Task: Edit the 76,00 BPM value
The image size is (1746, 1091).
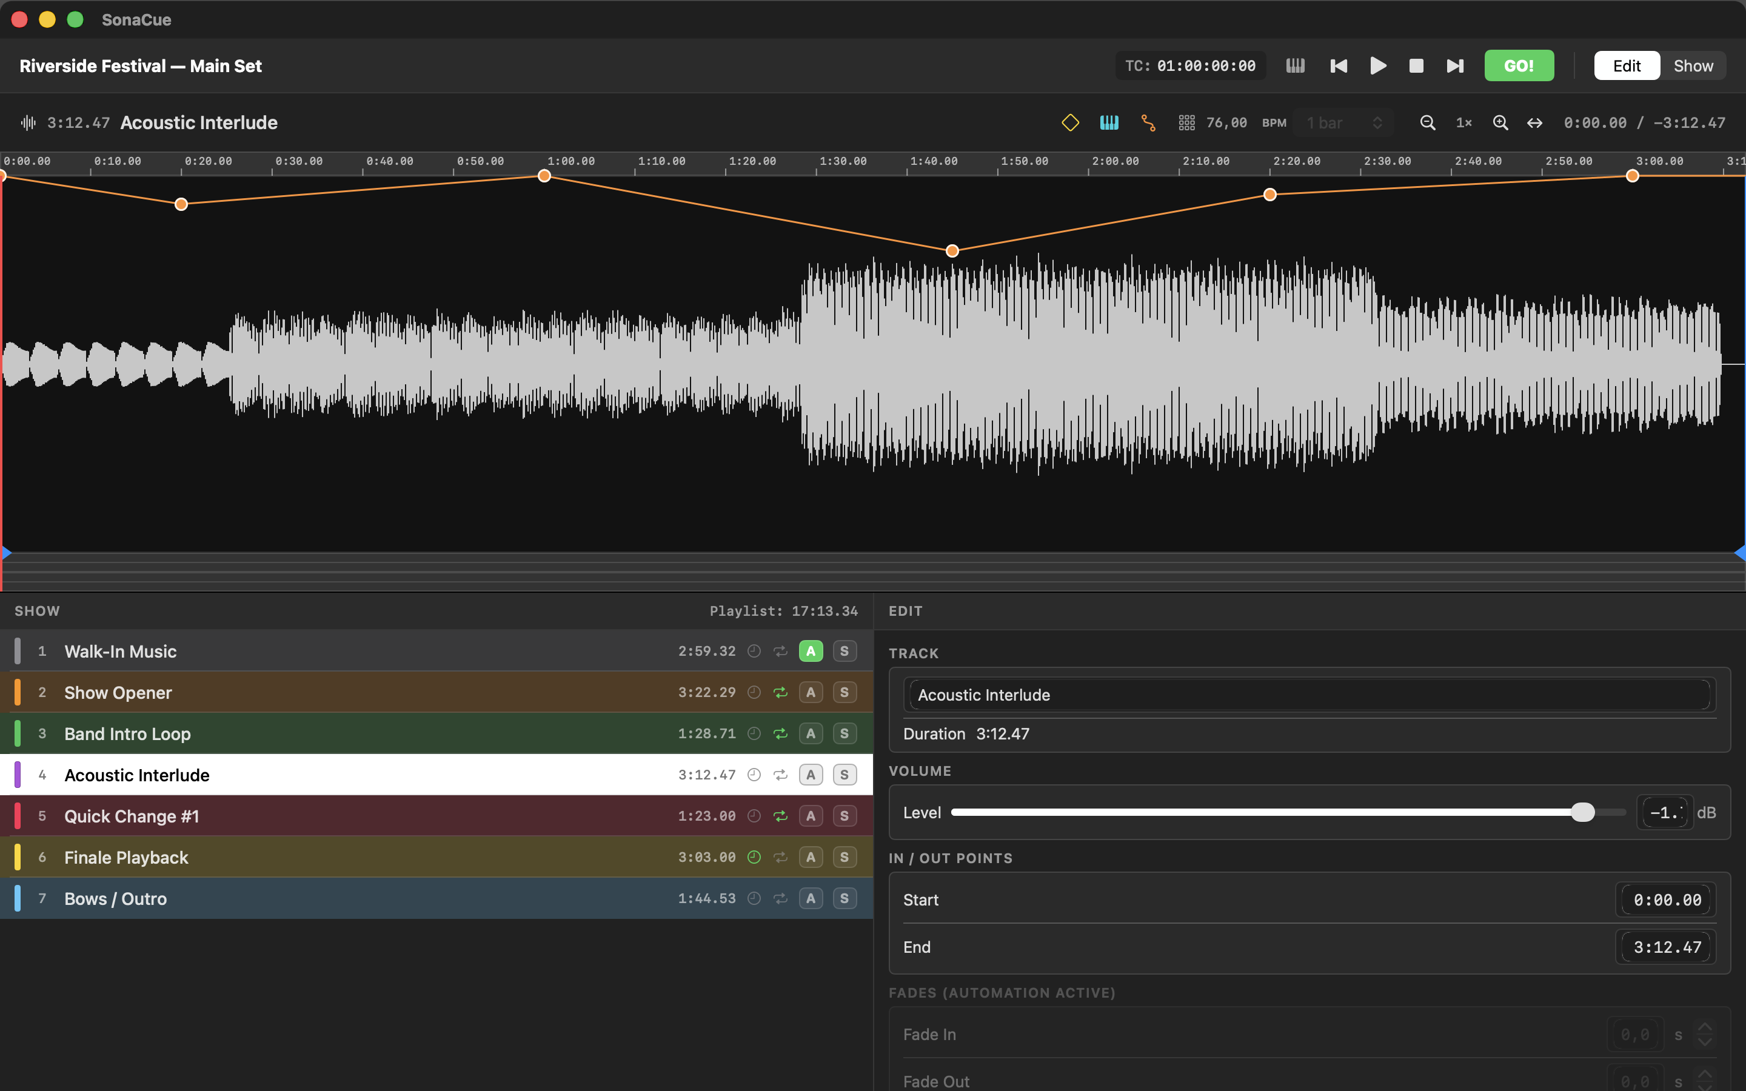Action: (x=1226, y=122)
